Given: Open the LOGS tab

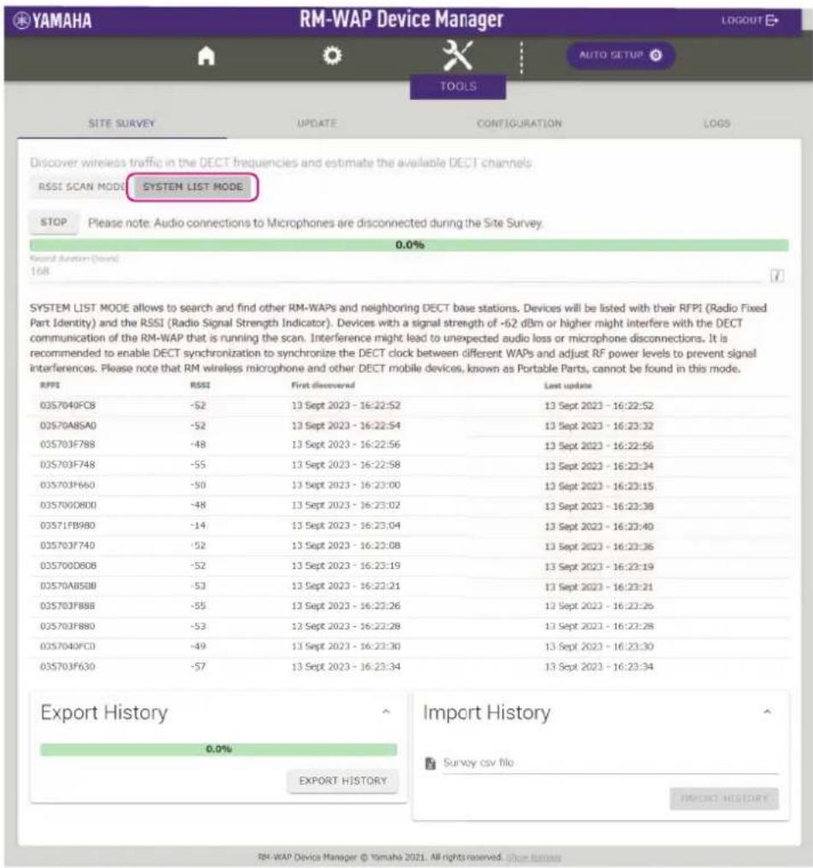Looking at the screenshot, I should (x=716, y=123).
